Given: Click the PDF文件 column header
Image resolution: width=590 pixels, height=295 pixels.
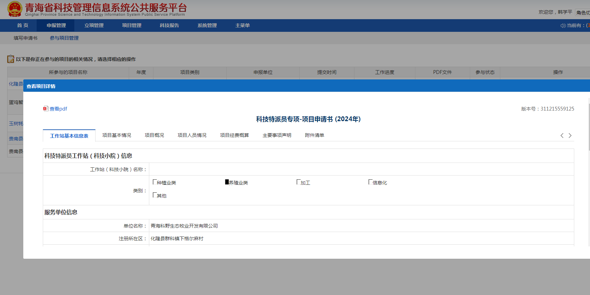Looking at the screenshot, I should pos(442,72).
